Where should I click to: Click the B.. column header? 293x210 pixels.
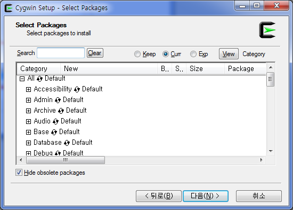coord(165,68)
